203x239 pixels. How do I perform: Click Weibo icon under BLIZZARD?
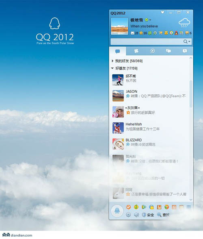[x=127, y=144]
